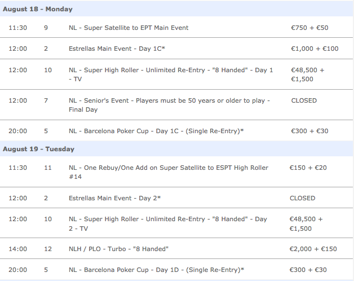The width and height of the screenshot is (354, 281).
Task: Open One Rebuy/One Add on Super Satellite event
Action: [168, 172]
